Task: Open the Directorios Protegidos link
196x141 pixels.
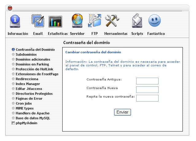Action: click(x=34, y=94)
